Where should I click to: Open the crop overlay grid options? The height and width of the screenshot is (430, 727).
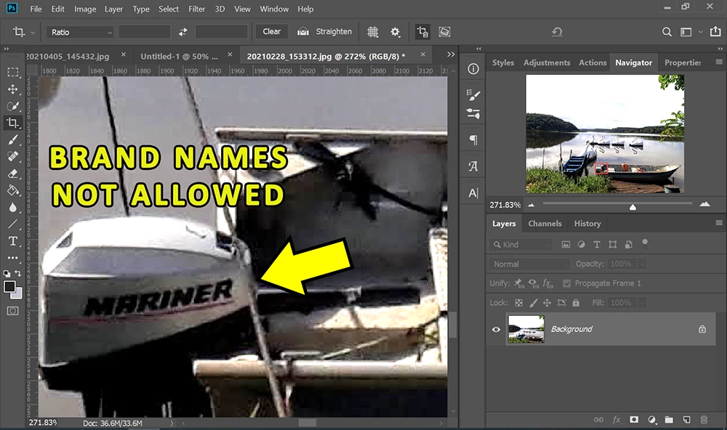coord(373,32)
